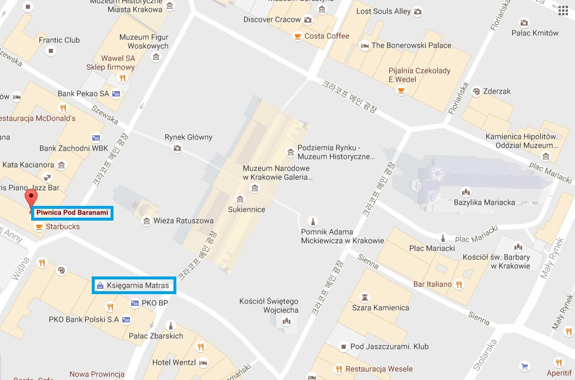Viewport: 575px width, 380px height.
Task: Click the Księgarnia Matras place label
Action: click(138, 285)
